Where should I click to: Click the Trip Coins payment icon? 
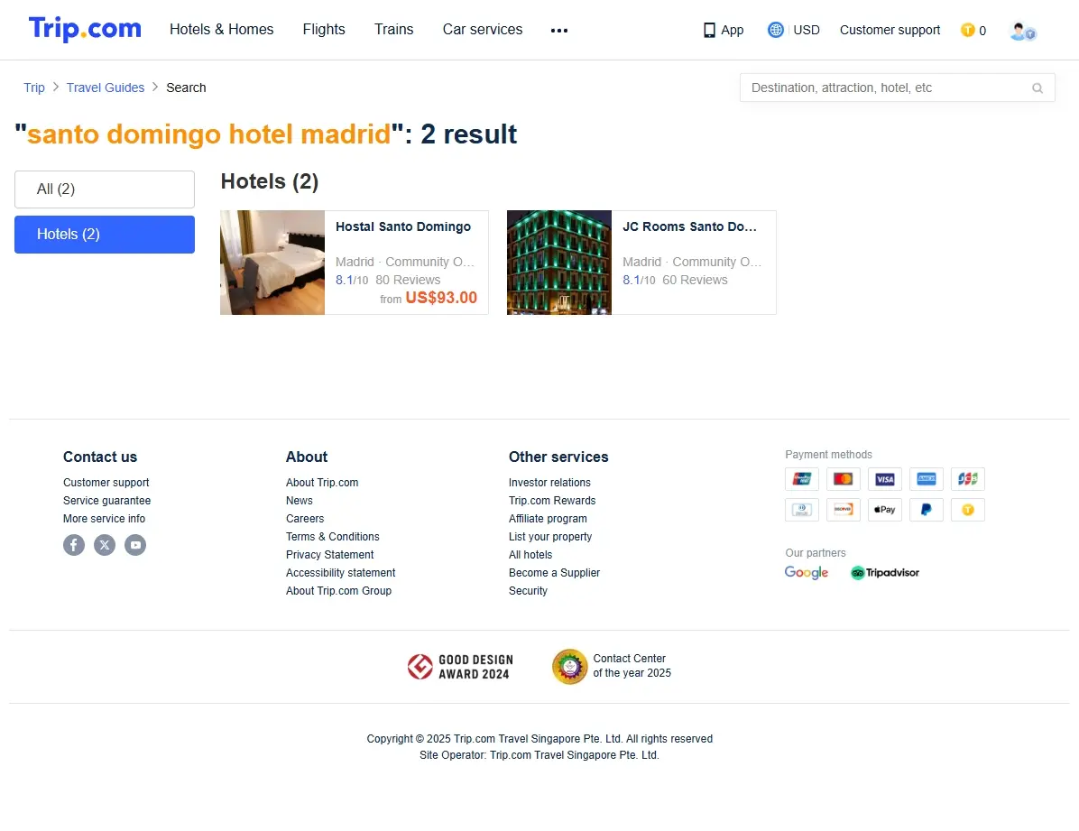tap(967, 510)
